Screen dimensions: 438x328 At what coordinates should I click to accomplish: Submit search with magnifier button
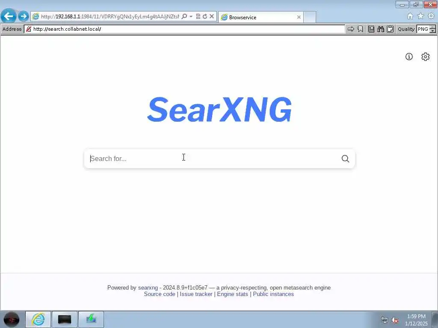(x=345, y=158)
